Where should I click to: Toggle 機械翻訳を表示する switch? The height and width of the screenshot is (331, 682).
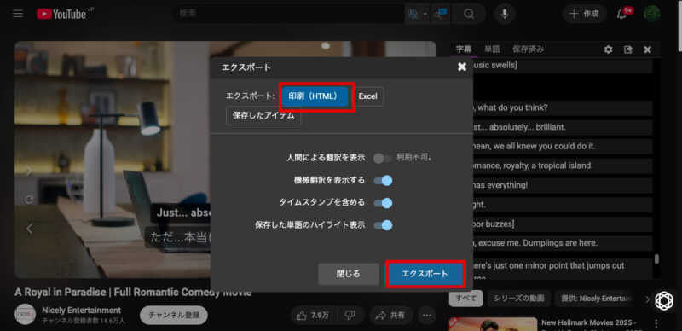point(383,180)
